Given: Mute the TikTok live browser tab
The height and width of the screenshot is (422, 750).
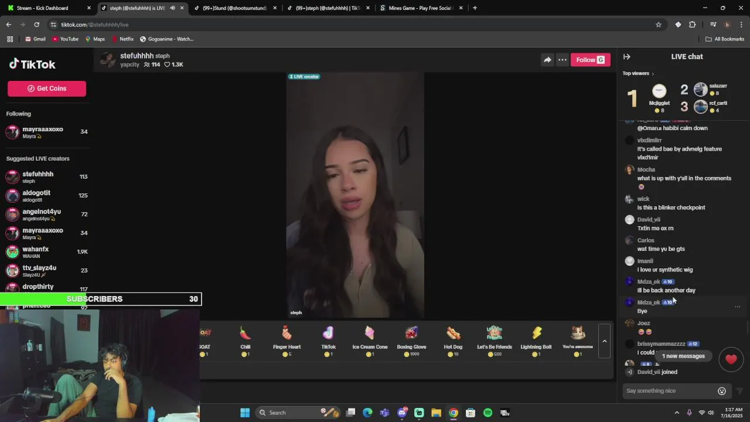Looking at the screenshot, I should tap(172, 8).
